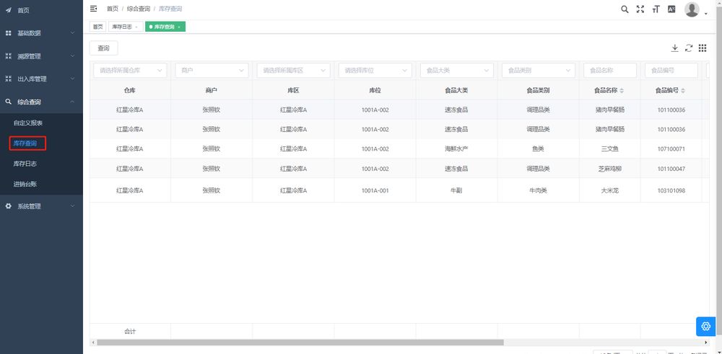Image resolution: width=722 pixels, height=354 pixels.
Task: Collapse the sidebar with the hamburger icon
Action: [94, 9]
